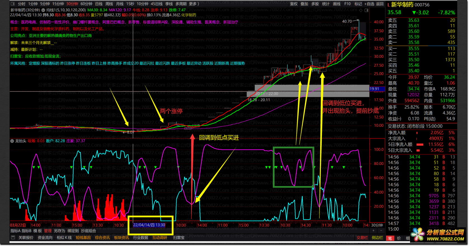
Task: Click the 标记 mark button
Action: pos(358,4)
